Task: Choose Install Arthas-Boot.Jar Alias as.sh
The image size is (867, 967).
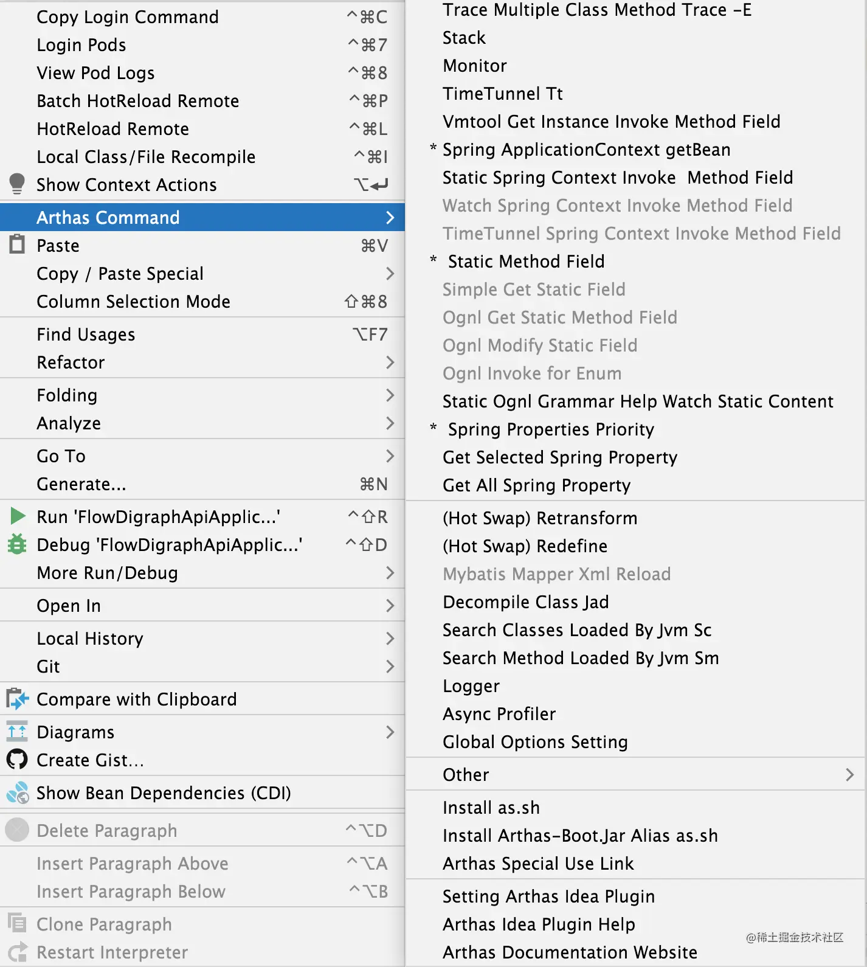Action: pyautogui.click(x=635, y=836)
